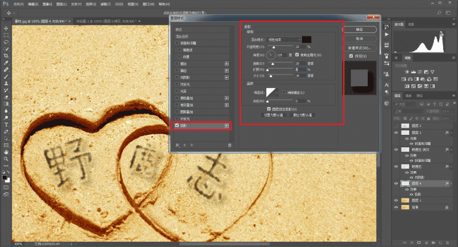The width and height of the screenshot is (458, 247).
Task: Select the Pen tool
Action: (x=6, y=132)
